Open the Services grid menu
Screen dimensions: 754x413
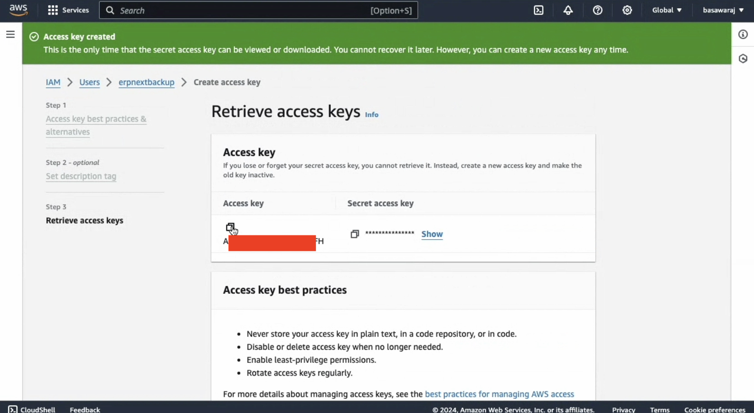click(53, 10)
